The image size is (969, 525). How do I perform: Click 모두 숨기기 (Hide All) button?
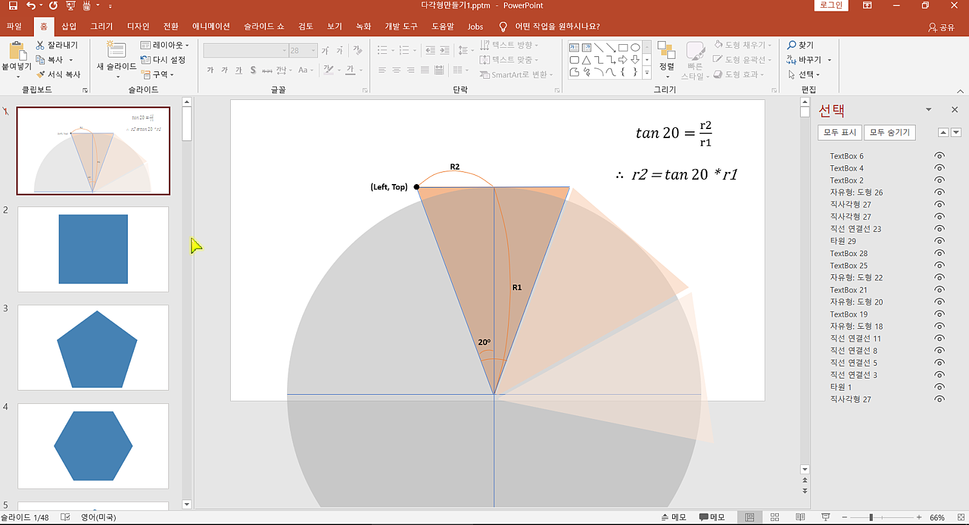coord(890,132)
